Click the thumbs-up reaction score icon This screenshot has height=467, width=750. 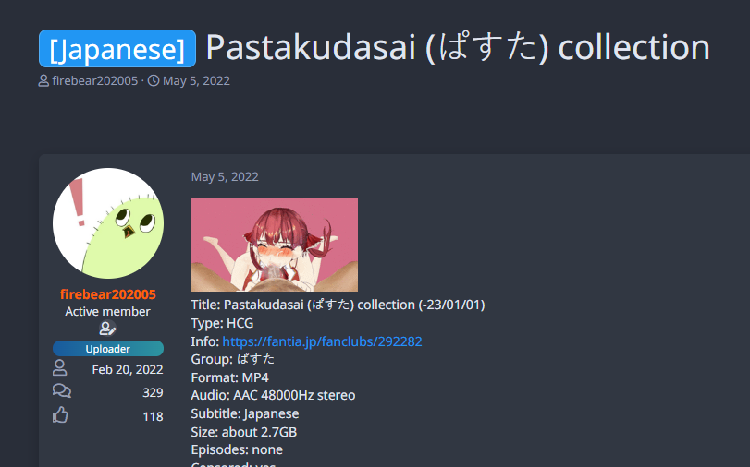click(60, 415)
